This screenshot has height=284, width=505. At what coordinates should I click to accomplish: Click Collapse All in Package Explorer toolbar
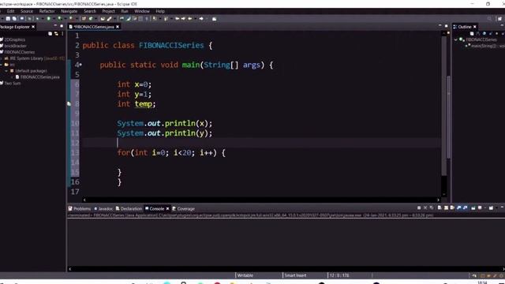pos(50,33)
